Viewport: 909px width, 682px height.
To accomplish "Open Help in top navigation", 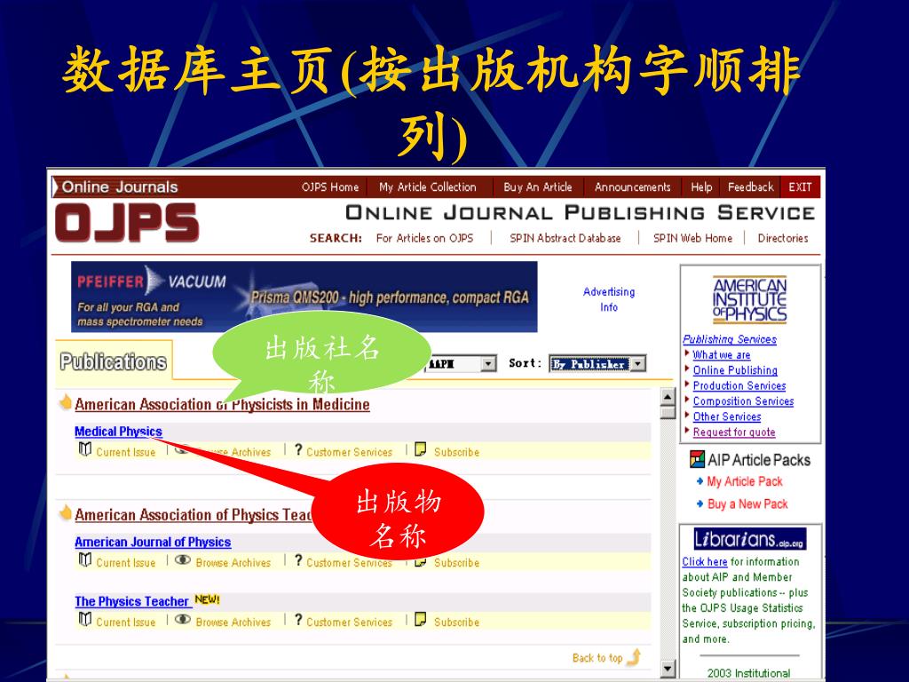I will (701, 187).
